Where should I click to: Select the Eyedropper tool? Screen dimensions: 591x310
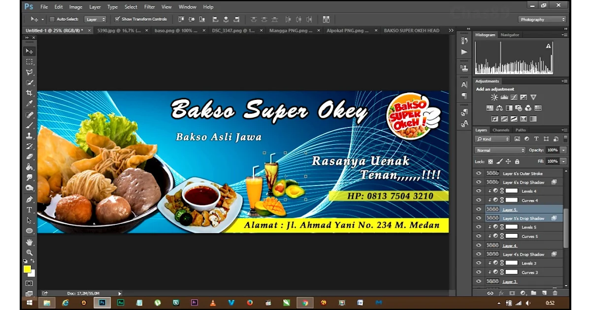click(x=30, y=103)
